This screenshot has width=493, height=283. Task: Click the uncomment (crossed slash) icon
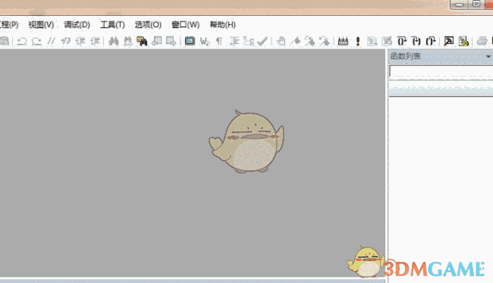click(x=66, y=41)
